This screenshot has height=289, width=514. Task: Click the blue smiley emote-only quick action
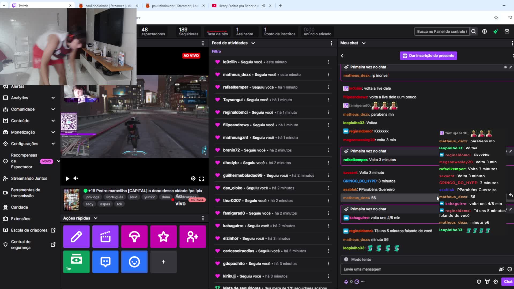point(134,262)
